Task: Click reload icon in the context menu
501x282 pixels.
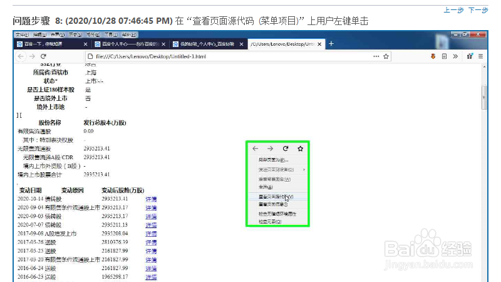Action: (x=286, y=149)
